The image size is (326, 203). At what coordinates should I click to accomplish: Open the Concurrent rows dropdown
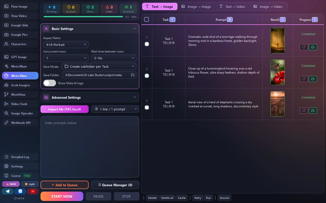click(x=66, y=58)
